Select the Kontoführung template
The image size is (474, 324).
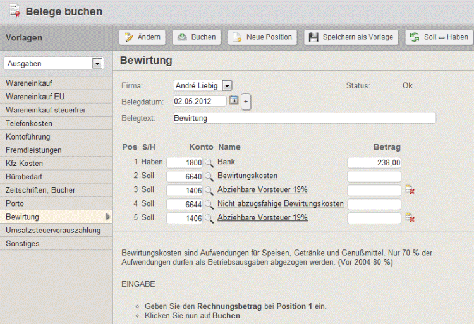[56, 136]
